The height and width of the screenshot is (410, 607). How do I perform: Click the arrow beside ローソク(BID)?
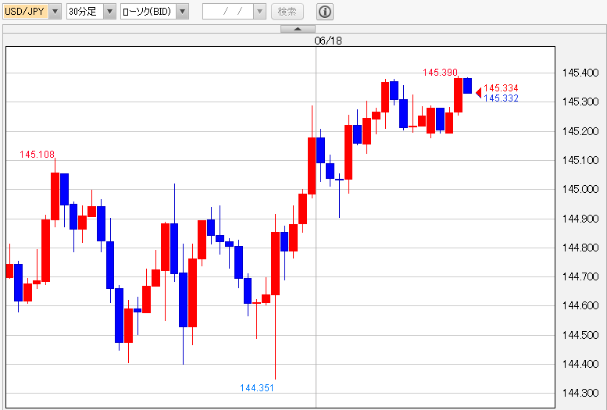183,12
